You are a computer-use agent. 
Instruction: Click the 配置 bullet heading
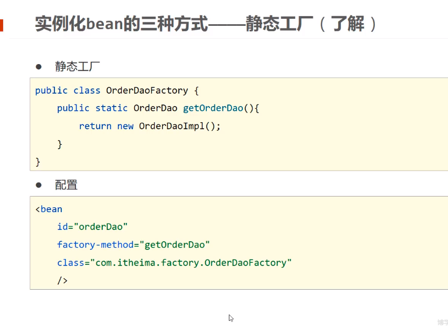(x=66, y=185)
